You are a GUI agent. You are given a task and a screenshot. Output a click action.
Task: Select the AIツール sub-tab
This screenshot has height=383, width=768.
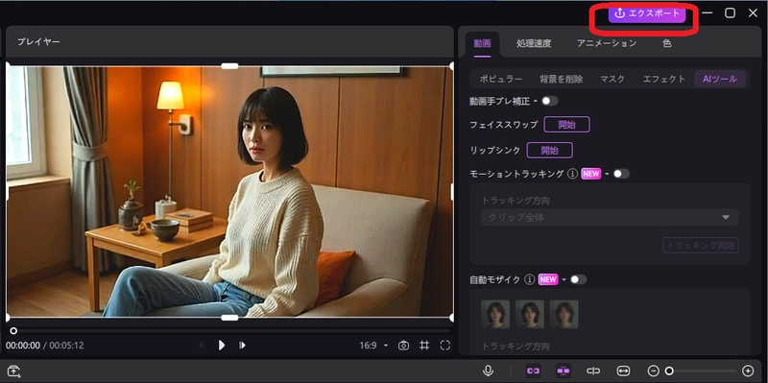pos(719,80)
